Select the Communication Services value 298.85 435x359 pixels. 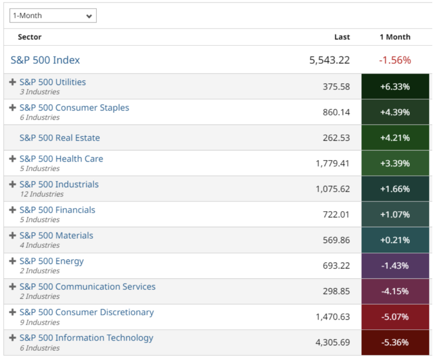coord(336,291)
